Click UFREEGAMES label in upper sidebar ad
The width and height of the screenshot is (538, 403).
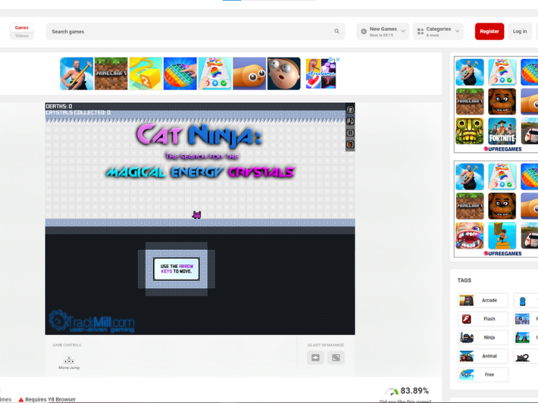click(502, 149)
